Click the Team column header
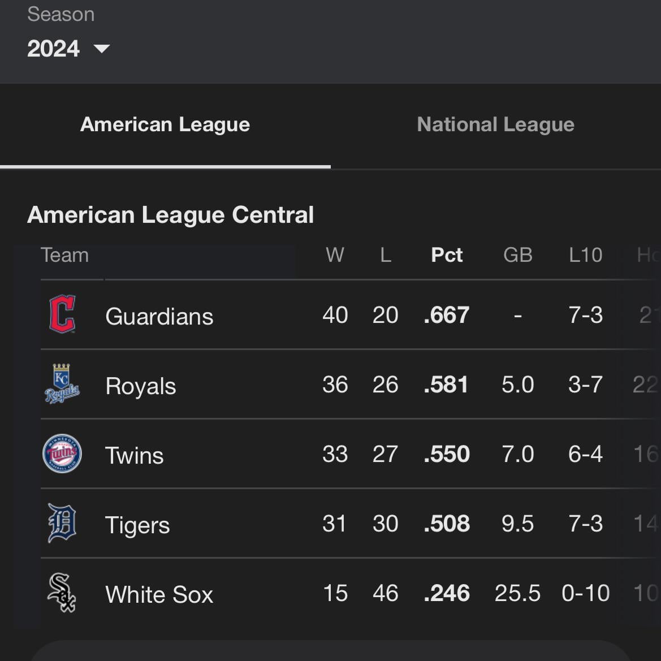 coord(64,255)
